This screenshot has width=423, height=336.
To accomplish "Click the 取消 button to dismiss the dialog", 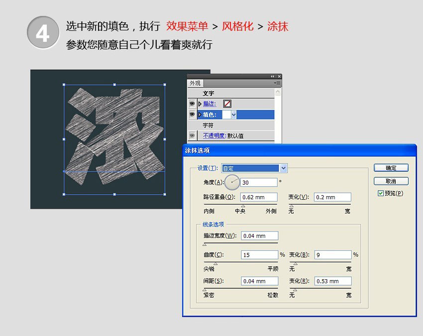I will point(391,181).
